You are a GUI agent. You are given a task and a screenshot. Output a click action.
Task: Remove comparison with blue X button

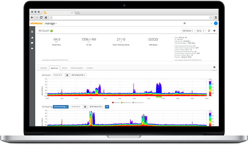(107, 107)
